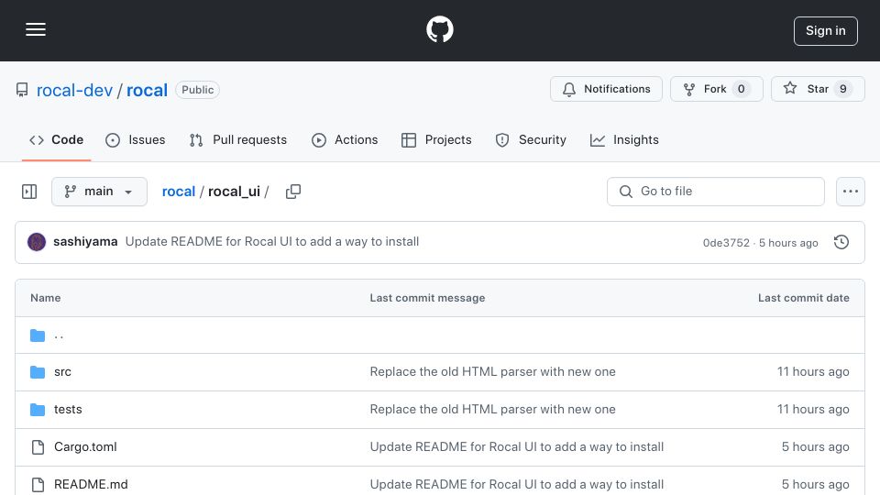The width and height of the screenshot is (880, 495).
Task: Click the Public visibility label
Action: coord(198,90)
